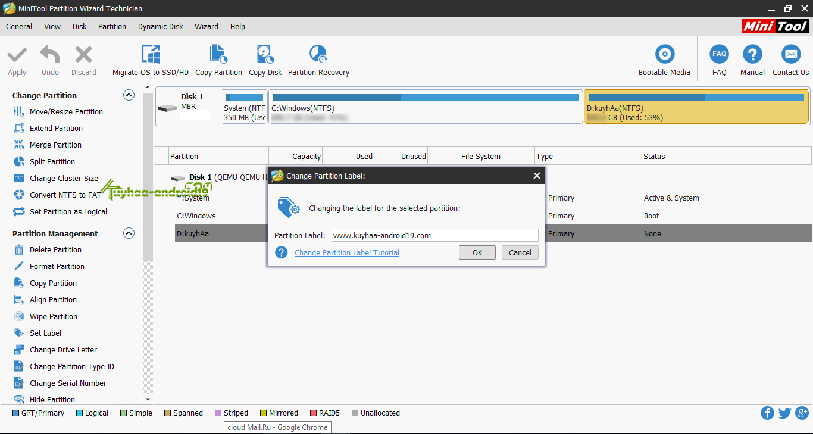Select the C:Windows partition block in disk map
The height and width of the screenshot is (434, 813).
click(x=426, y=107)
